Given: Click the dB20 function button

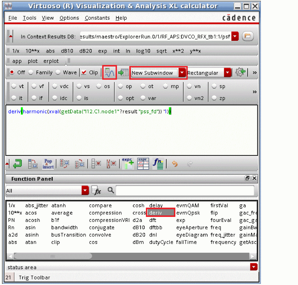Looking at the screenshot, I should [x=86, y=51].
